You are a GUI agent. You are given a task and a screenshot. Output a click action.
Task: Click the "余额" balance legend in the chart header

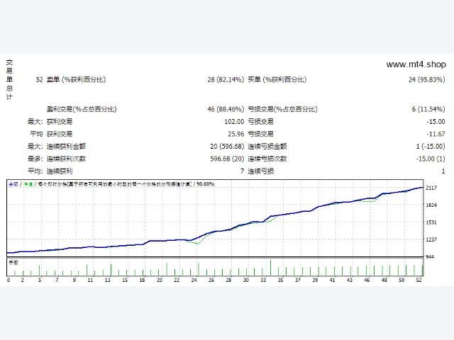pos(13,184)
